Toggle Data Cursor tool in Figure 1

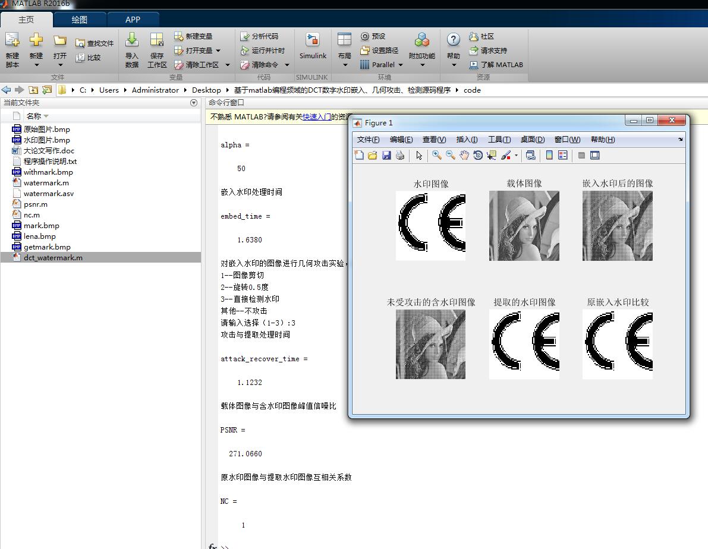pyautogui.click(x=492, y=155)
